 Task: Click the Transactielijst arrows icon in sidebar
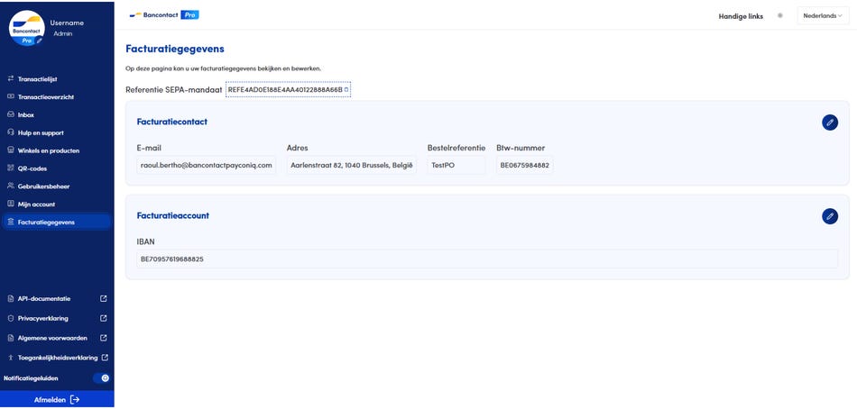(11, 79)
